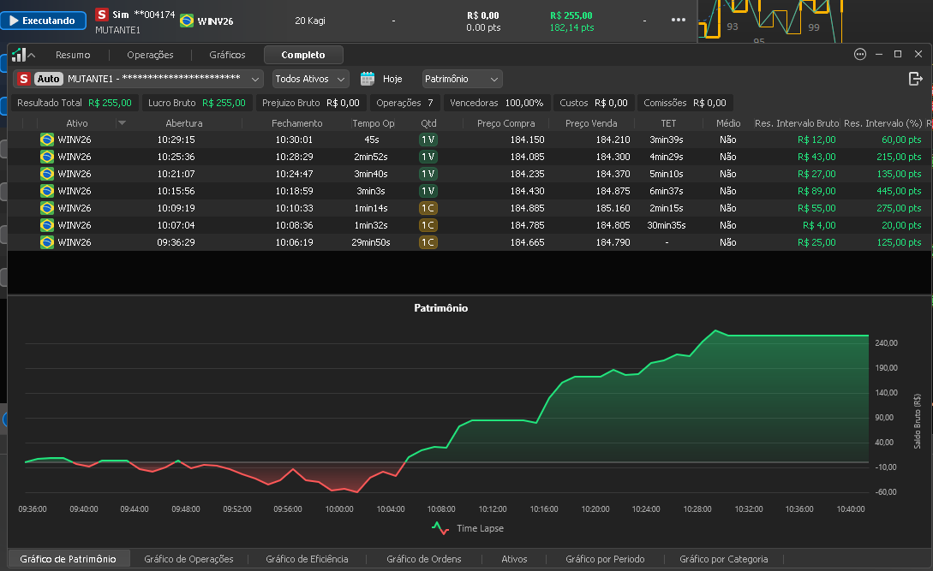Open the Gráfico de Eficiência tab
The image size is (933, 571).
click(307, 559)
